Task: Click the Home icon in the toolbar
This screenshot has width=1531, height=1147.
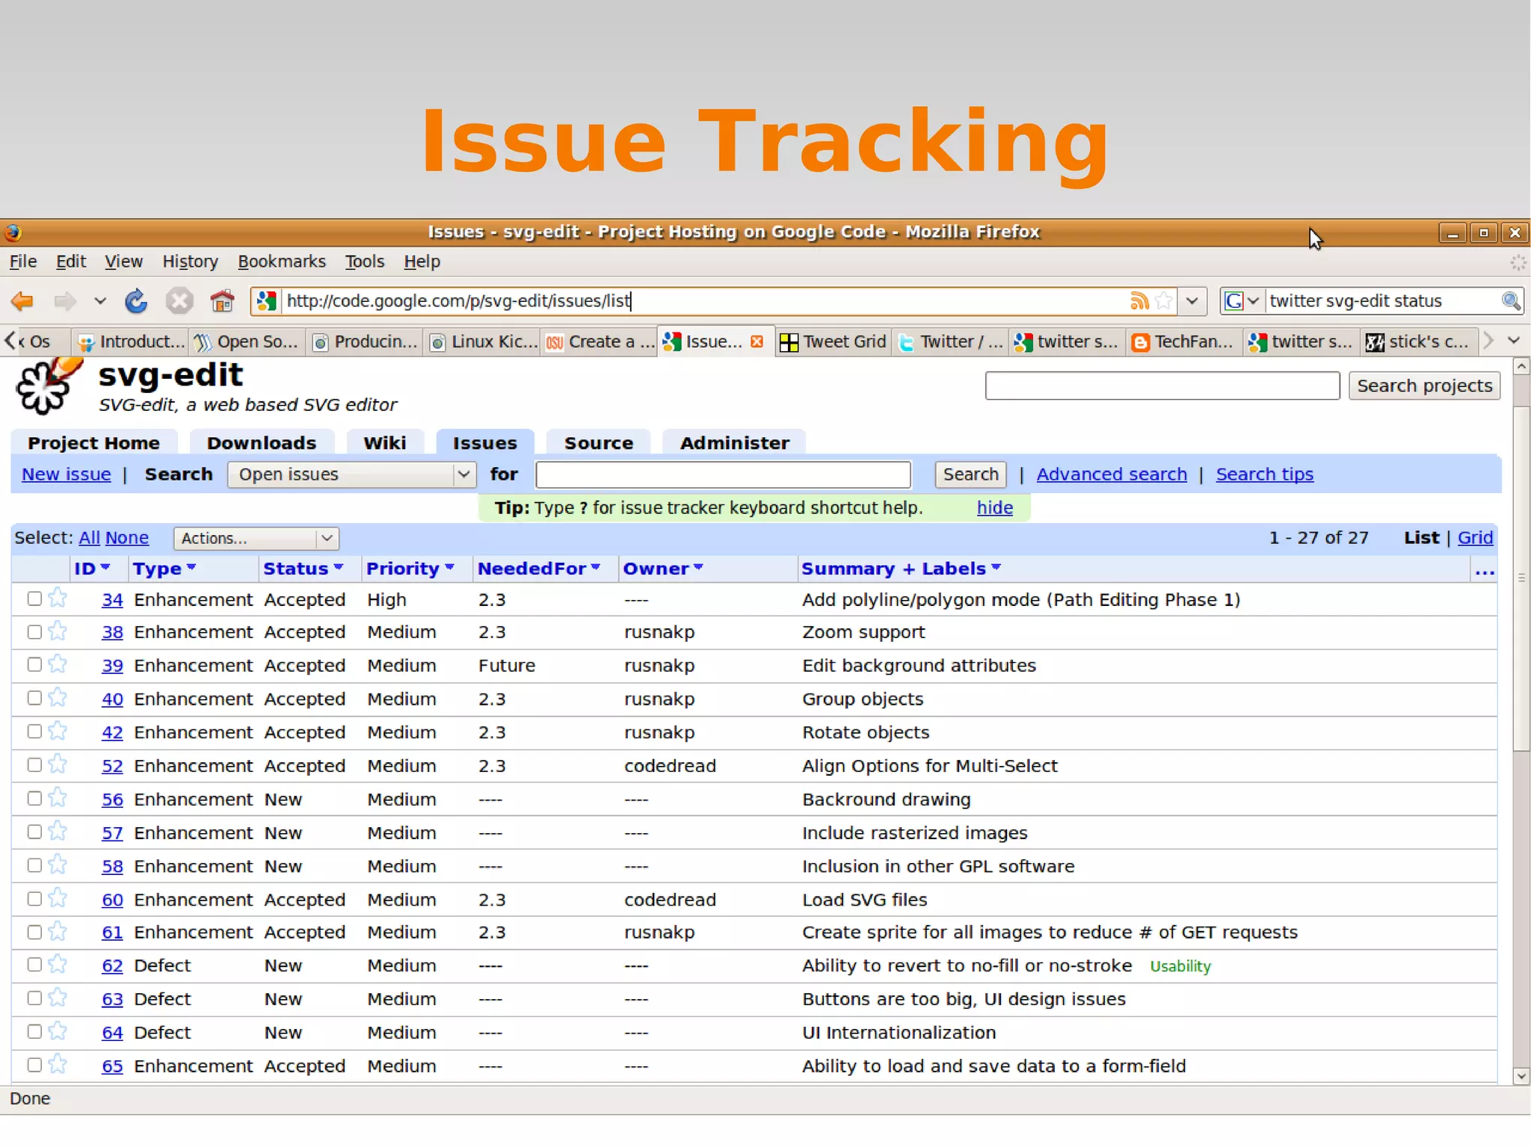Action: pyautogui.click(x=222, y=301)
